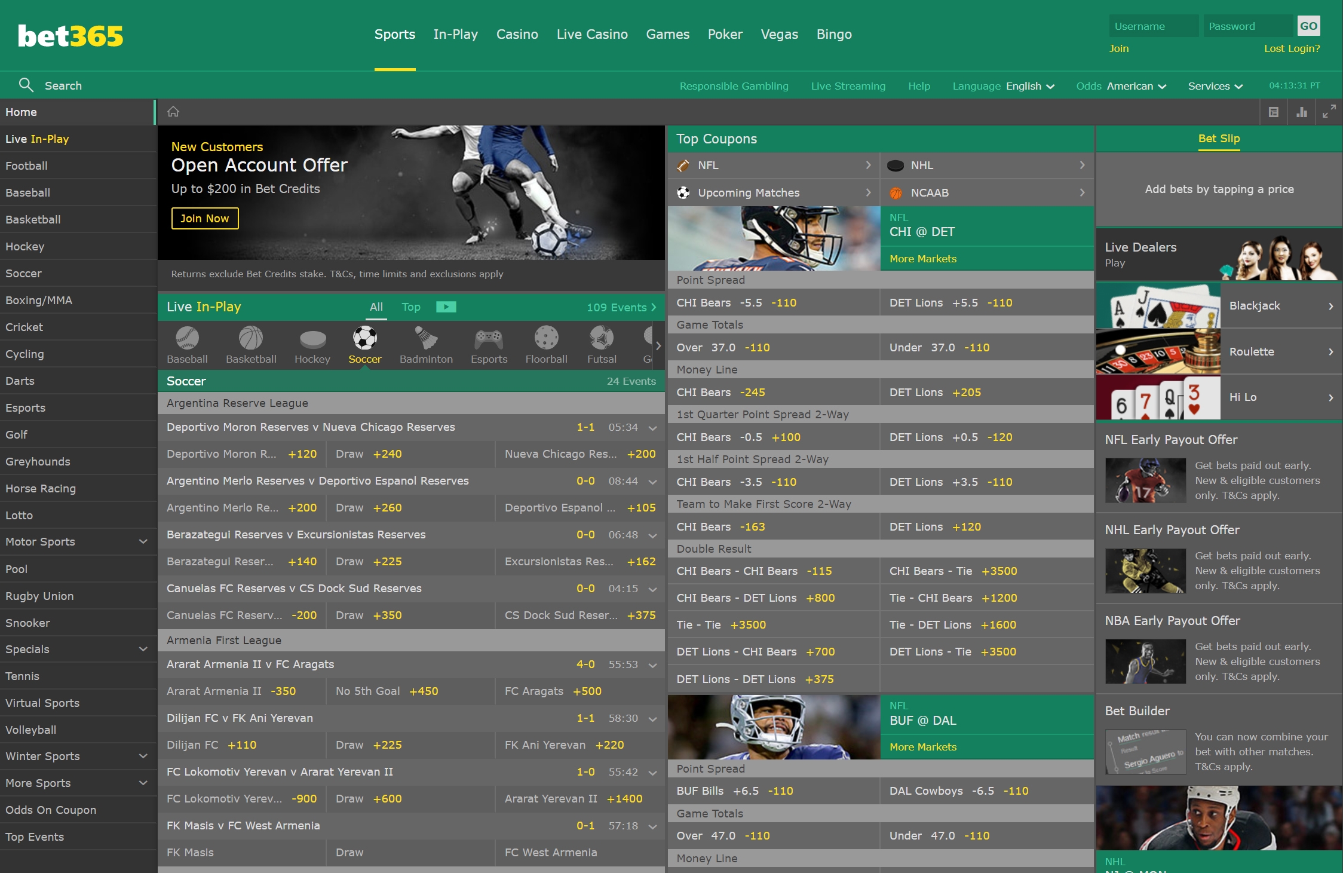Click the expand fullscreen arrows icon

click(1329, 112)
